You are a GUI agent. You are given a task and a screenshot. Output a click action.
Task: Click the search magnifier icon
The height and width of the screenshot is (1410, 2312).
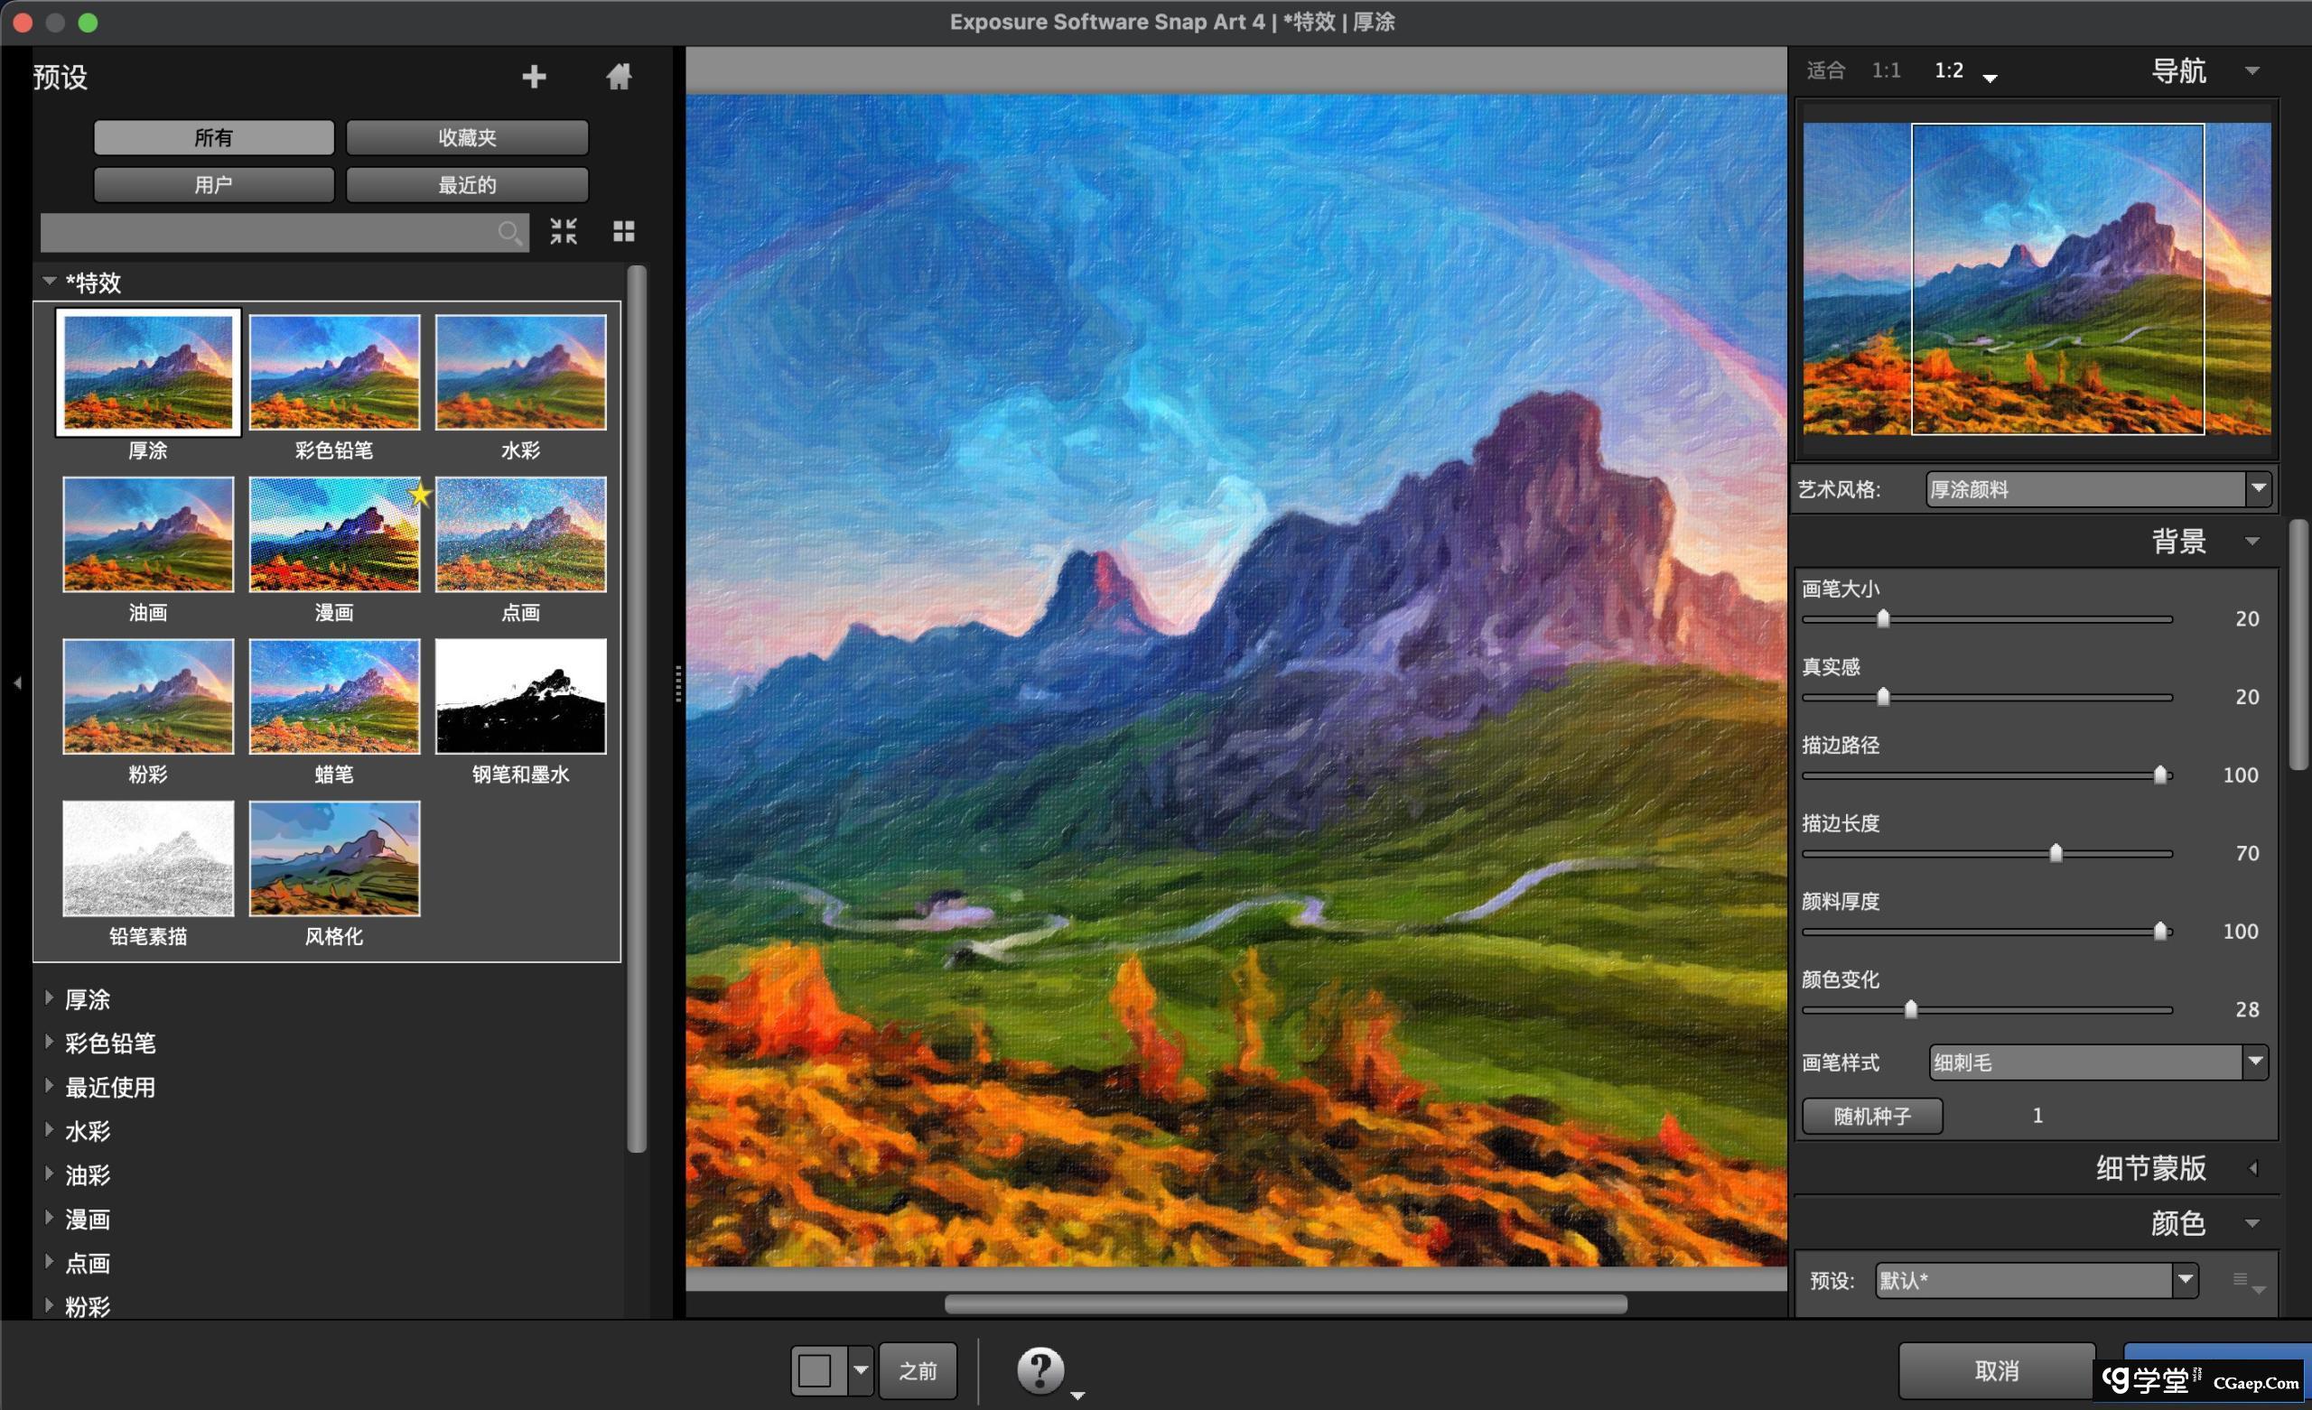click(x=508, y=233)
